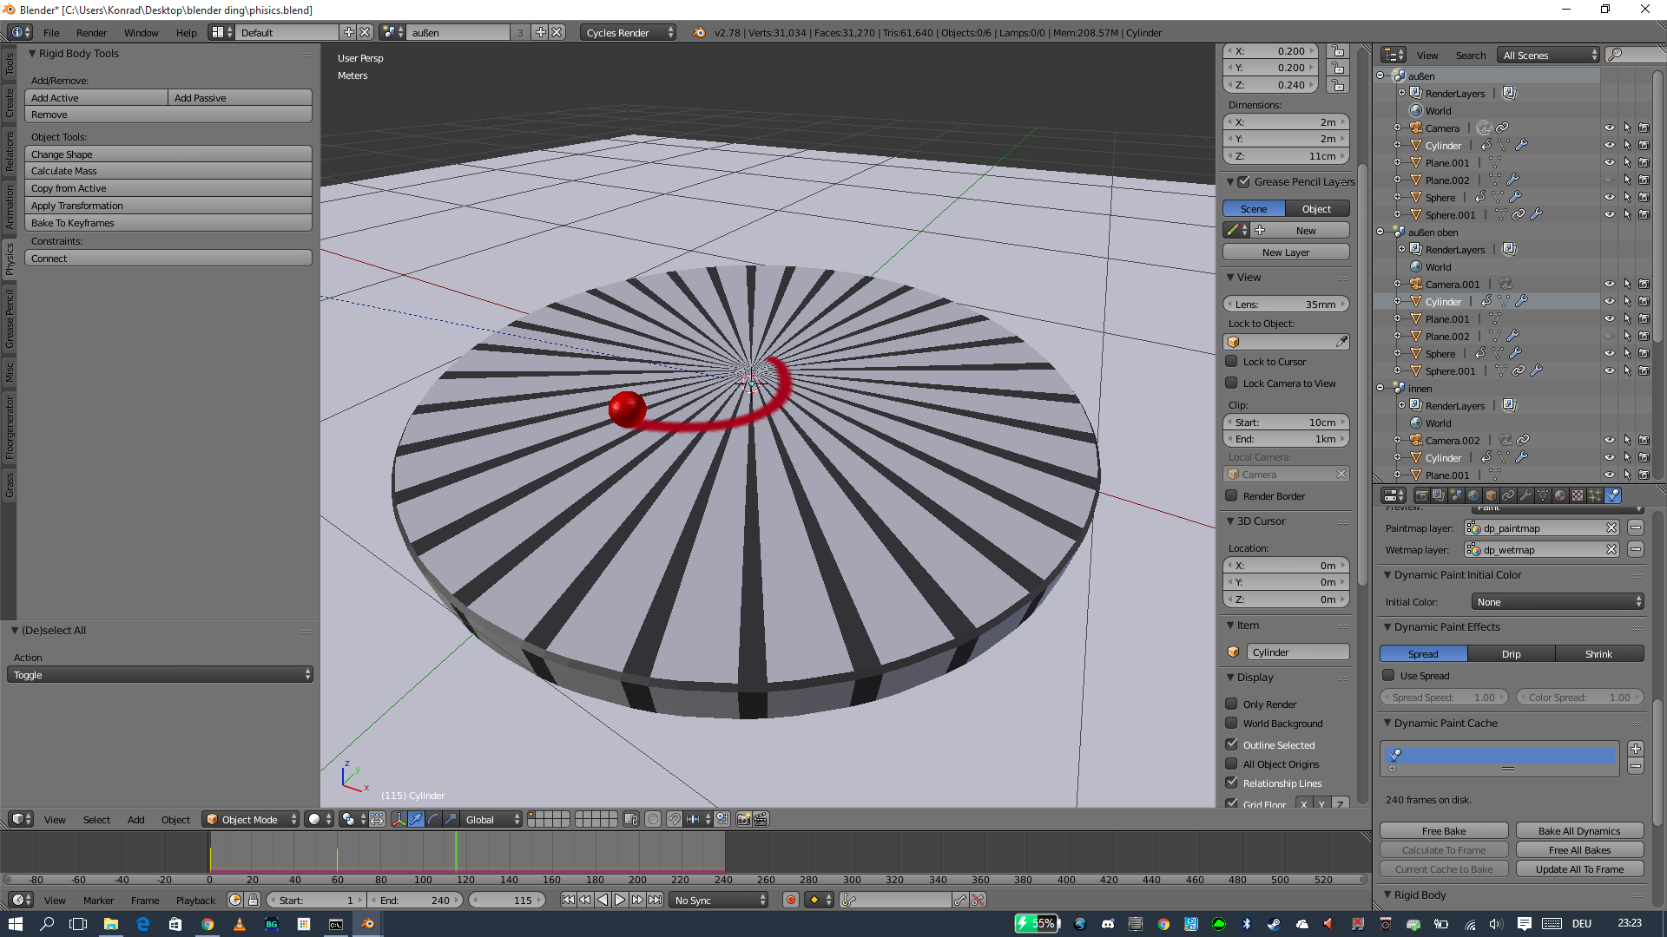
Task: Click the Bake All Dynamics button
Action: pyautogui.click(x=1579, y=830)
